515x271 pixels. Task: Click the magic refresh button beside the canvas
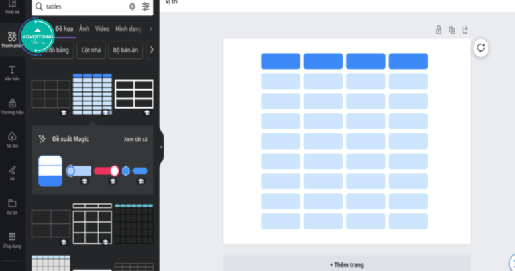481,48
